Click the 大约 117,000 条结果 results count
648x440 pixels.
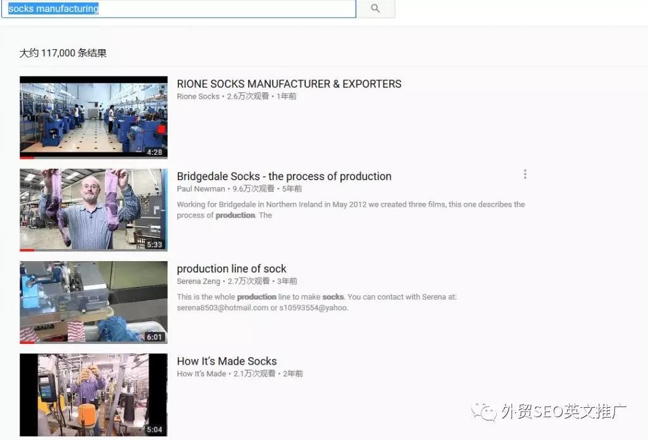(x=63, y=53)
